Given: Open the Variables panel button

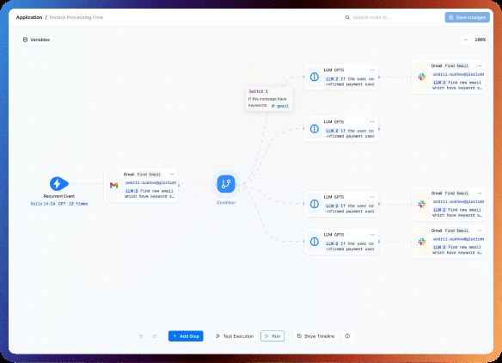Looking at the screenshot, I should (36, 40).
